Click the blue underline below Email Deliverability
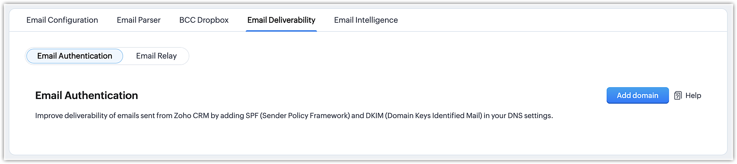This screenshot has width=737, height=164. [281, 31]
